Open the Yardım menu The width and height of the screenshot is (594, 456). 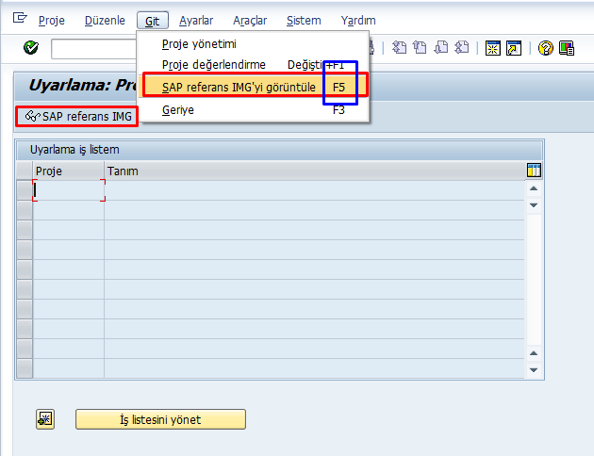pyautogui.click(x=358, y=21)
